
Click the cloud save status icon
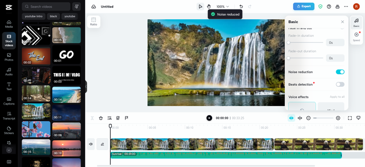[94, 7]
